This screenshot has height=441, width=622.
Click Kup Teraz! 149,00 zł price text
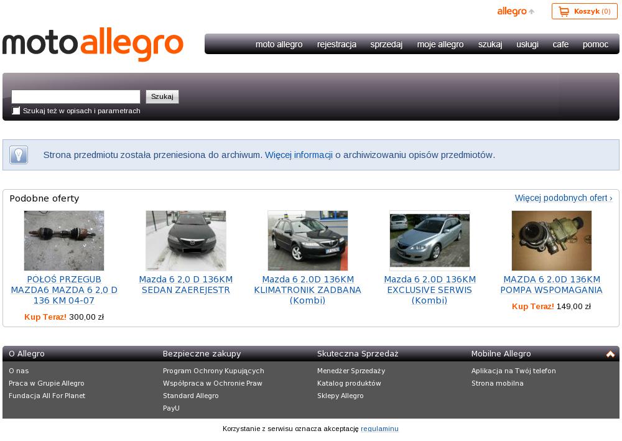(551, 306)
